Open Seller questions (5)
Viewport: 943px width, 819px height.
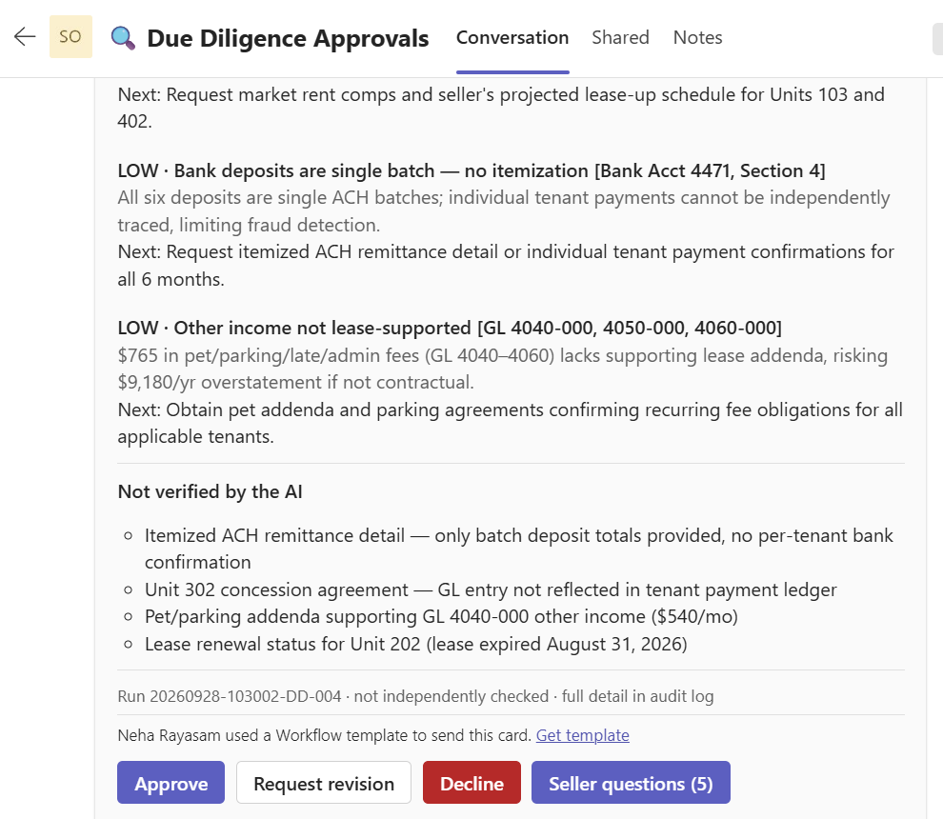click(631, 782)
